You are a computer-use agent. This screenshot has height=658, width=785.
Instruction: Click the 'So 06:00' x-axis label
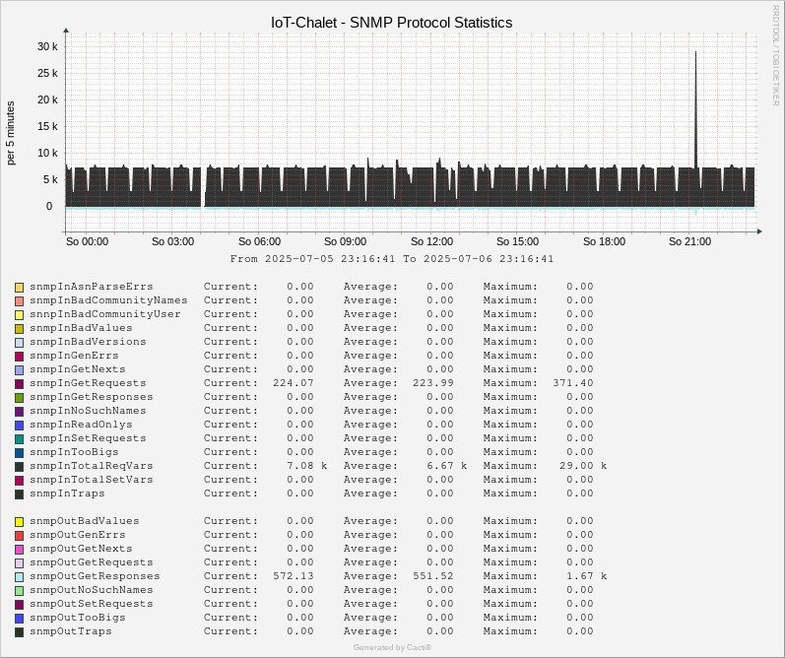click(259, 241)
